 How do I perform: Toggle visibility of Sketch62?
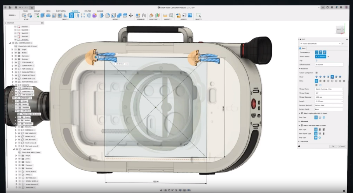click(x=15, y=40)
